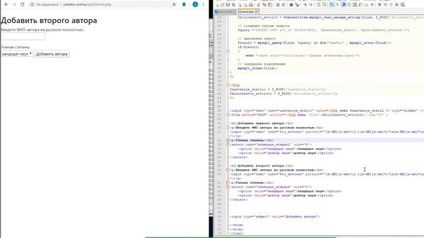Redo the edit via the toolbar arrow
424x238 pixels.
[284, 5]
